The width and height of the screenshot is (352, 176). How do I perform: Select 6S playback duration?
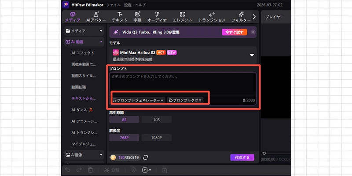(124, 120)
